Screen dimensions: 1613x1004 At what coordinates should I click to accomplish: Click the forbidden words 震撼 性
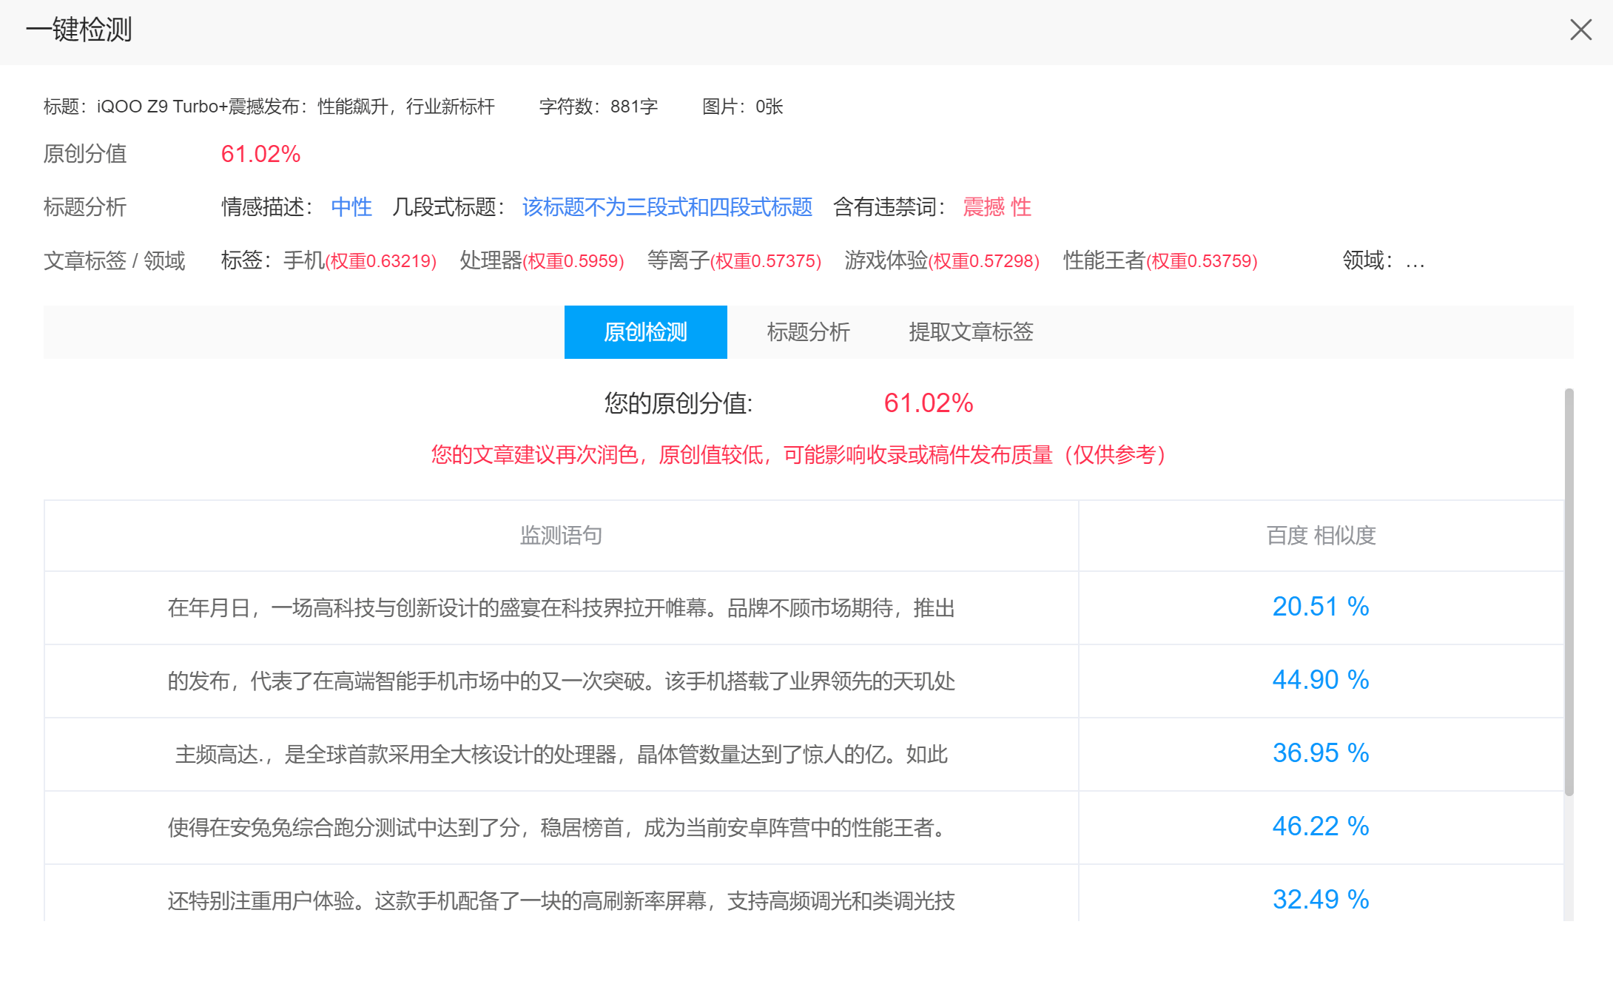click(997, 207)
